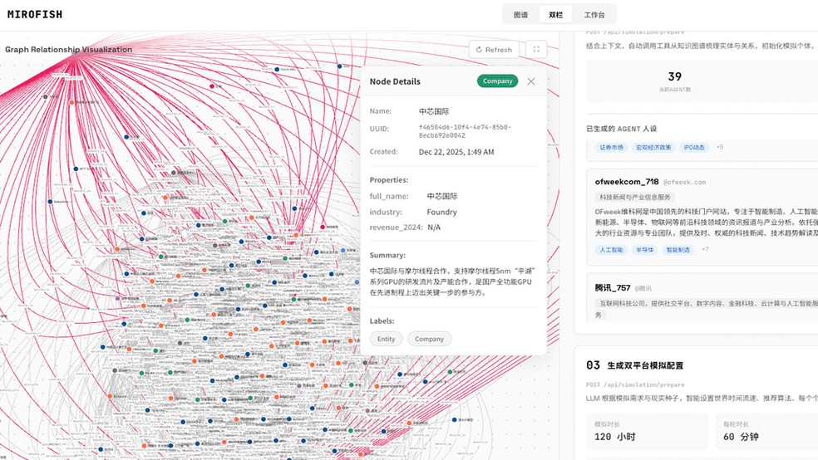
Task: Click the green Company badge
Action: (x=497, y=81)
